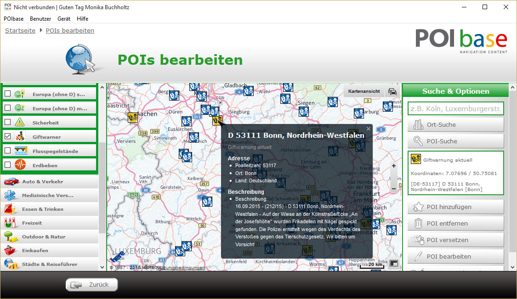Open the Kartenansicht map view selector
Viewport: 517px width, 299px height.
point(364,91)
